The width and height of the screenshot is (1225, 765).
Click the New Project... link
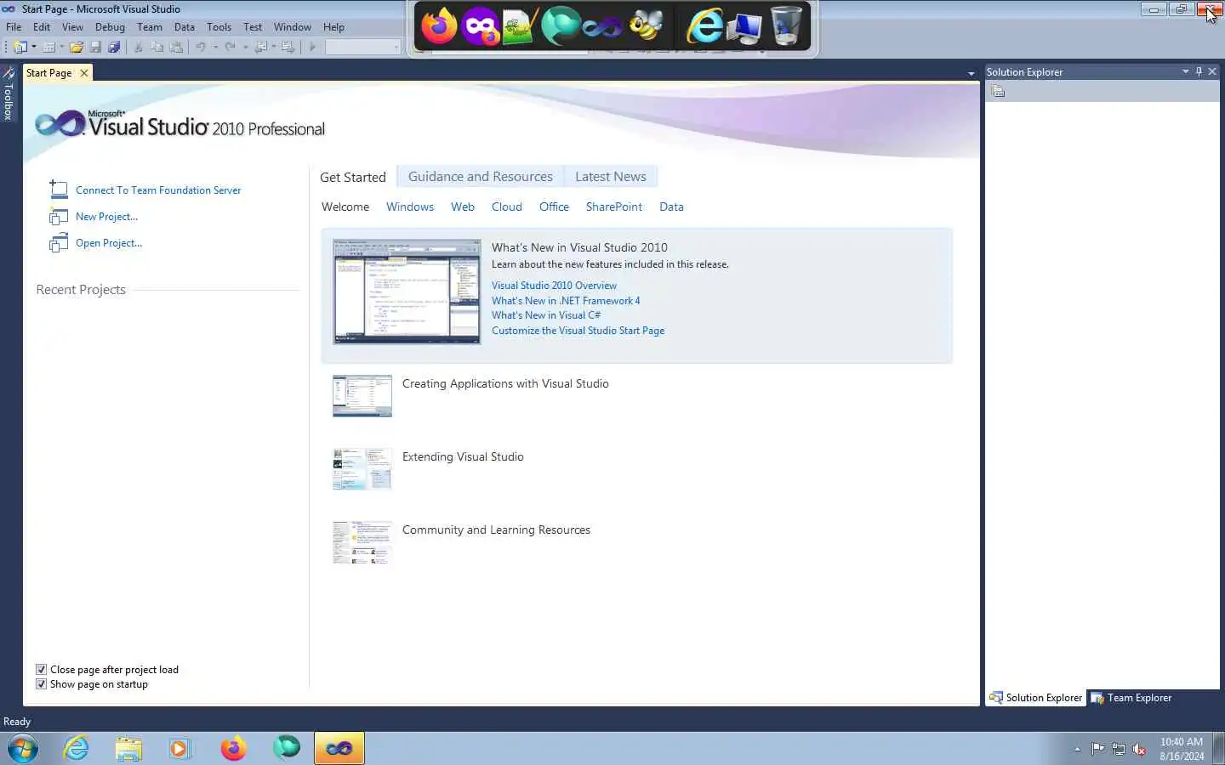tap(106, 217)
